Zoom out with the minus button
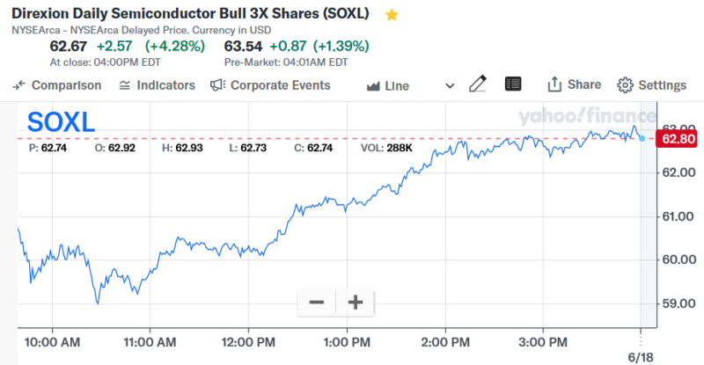The height and width of the screenshot is (365, 704). [x=317, y=303]
